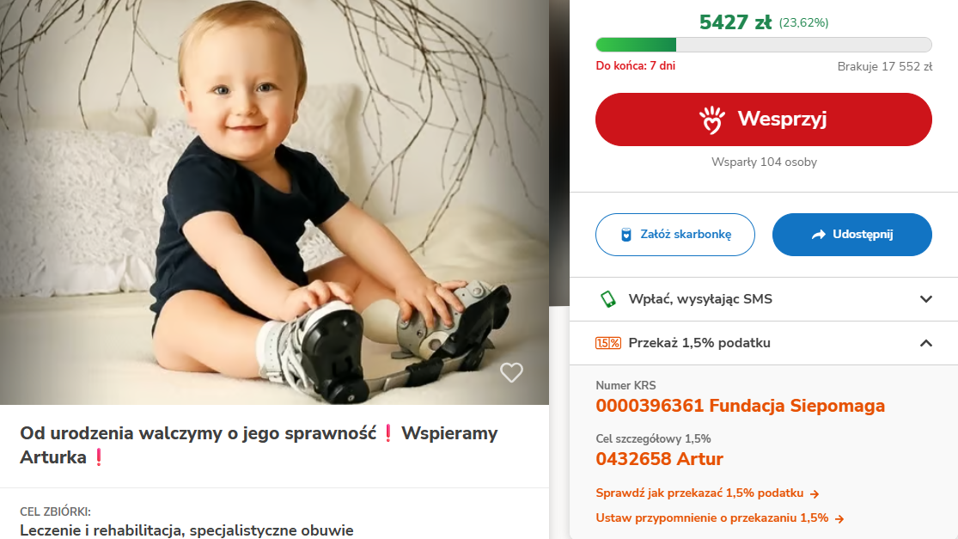Viewport: 958px width, 539px height.
Task: Click the green phone SMS icon
Action: (x=607, y=299)
